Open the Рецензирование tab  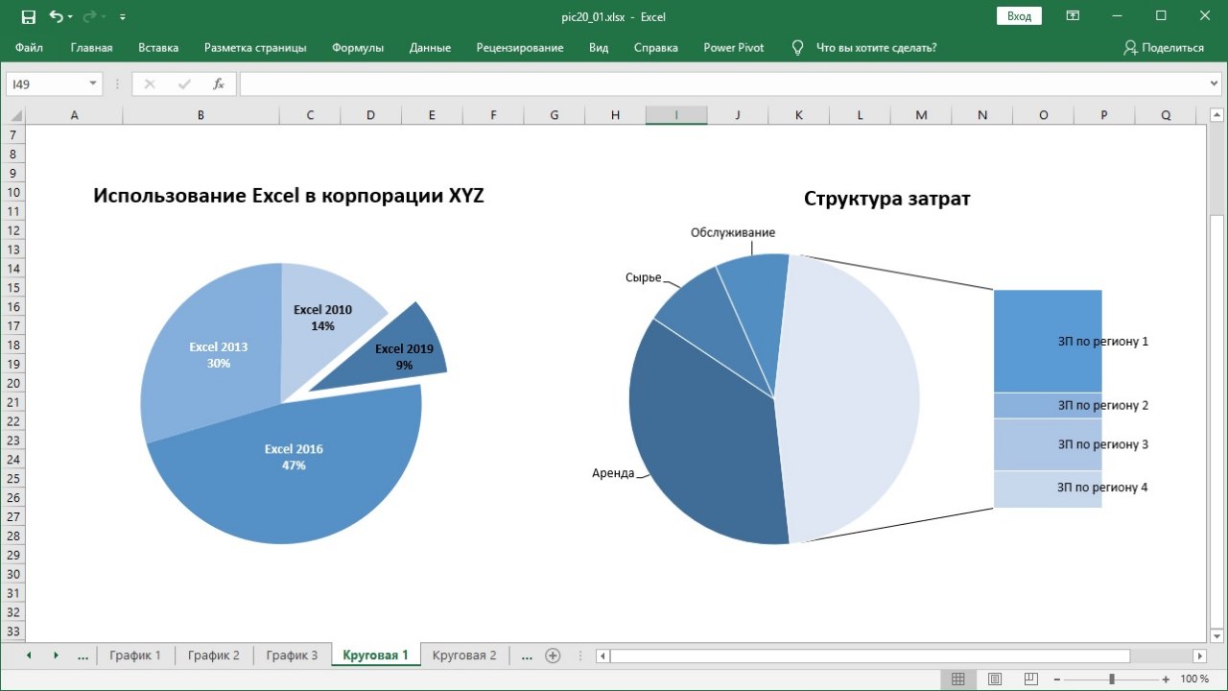tap(520, 47)
